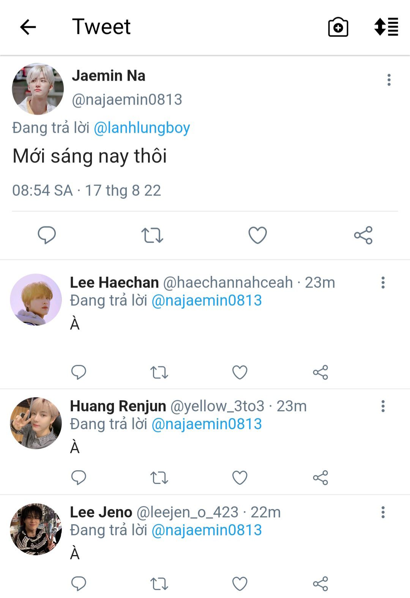This screenshot has height=598, width=410.
Task: View Jaemin Na's profile picture
Action: tap(38, 89)
